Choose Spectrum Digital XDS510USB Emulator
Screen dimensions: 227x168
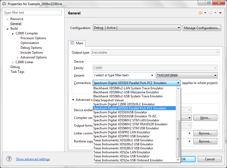tap(134, 112)
